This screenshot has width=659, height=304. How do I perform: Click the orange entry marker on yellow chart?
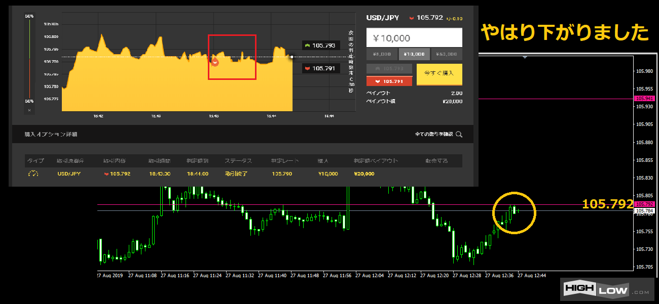tap(215, 62)
